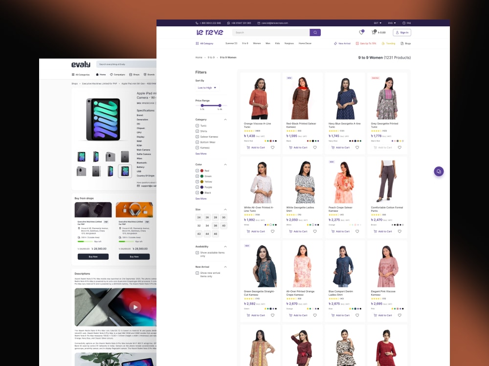Add Orange Viscose A-Line Tunic to cart
This screenshot has width=489, height=366.
(256, 147)
